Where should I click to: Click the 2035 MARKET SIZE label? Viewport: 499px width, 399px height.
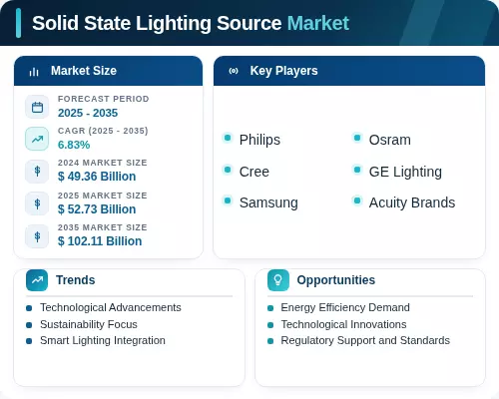tap(103, 227)
